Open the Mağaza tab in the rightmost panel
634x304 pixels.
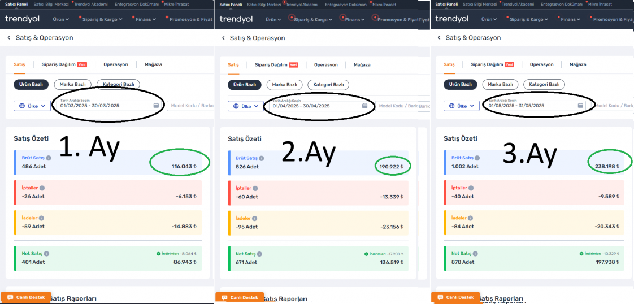coord(577,64)
